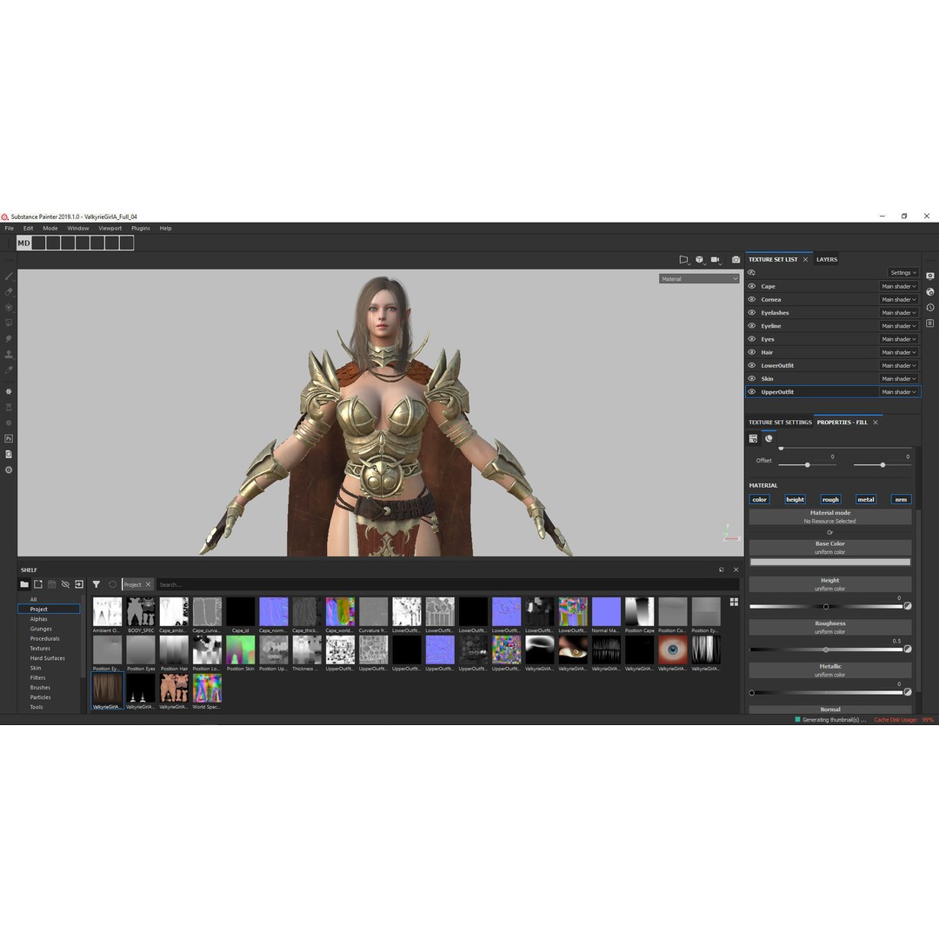Toggle visibility of the Cornea texture set
The height and width of the screenshot is (939, 939).
pos(751,299)
